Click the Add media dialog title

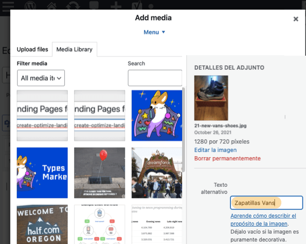tap(153, 18)
